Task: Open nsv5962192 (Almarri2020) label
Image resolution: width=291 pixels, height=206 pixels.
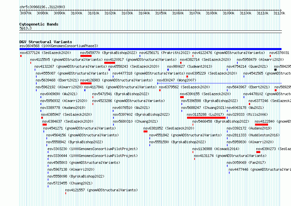Action: point(59,87)
